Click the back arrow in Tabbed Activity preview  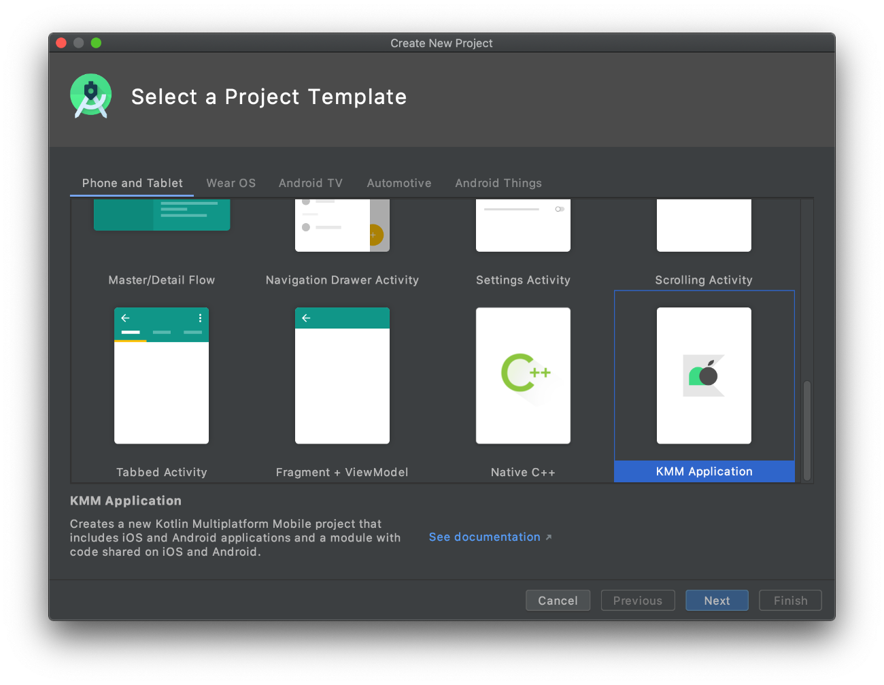point(125,318)
